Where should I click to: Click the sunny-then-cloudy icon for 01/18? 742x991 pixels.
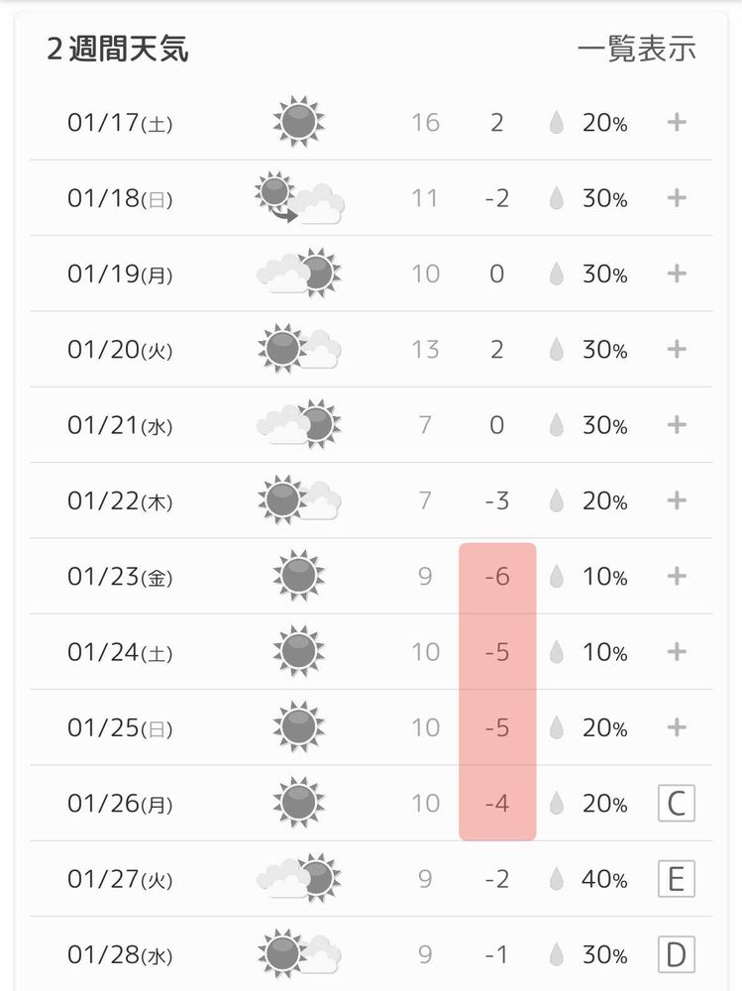coord(298,198)
